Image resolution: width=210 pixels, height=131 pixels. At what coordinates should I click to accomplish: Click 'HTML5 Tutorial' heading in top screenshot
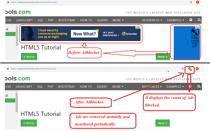click(x=41, y=47)
